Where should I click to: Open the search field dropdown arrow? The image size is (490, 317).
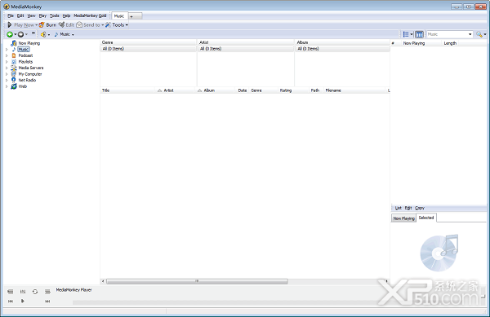coord(470,34)
